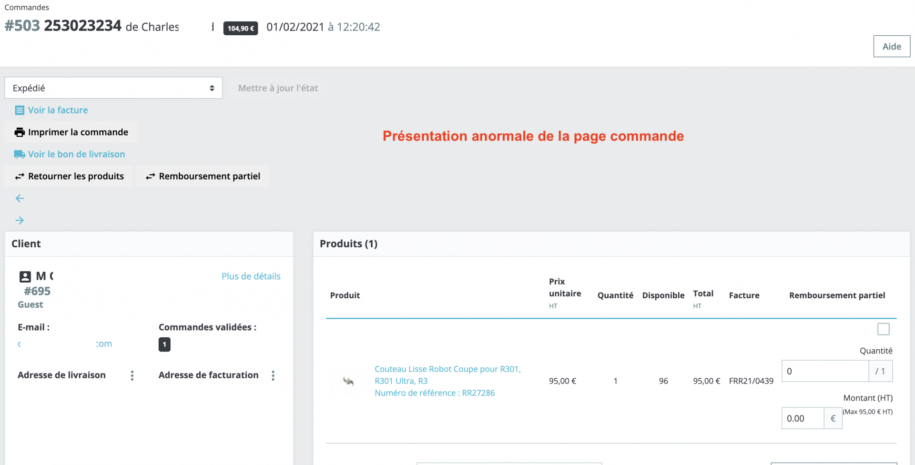Click the Numéro de référence RR27286 text
The image size is (915, 465).
(x=435, y=393)
